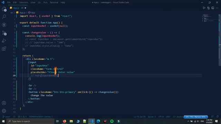Click the Split Editor icon
This screenshot has width=221, height=124.
pyautogui.click(x=213, y=8)
